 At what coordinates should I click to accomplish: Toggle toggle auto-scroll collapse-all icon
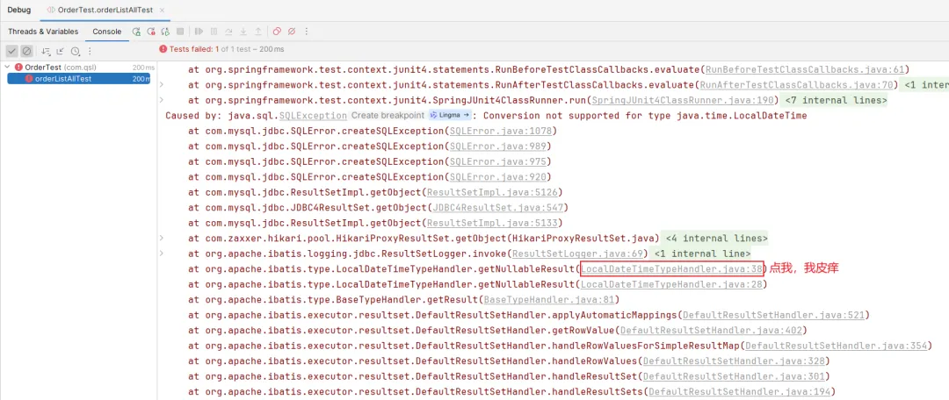61,52
